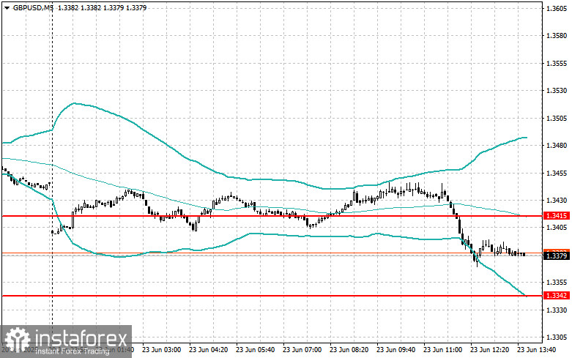This screenshot has width=572, height=358.
Task: Select the 23 Jun 12:20 time label
Action: pos(489,350)
